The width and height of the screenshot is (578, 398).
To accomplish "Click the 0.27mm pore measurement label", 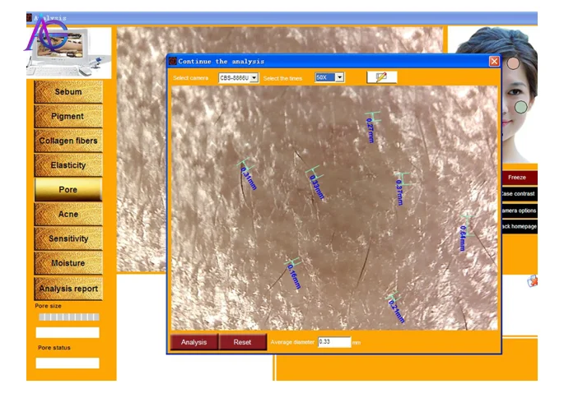I will pyautogui.click(x=370, y=130).
